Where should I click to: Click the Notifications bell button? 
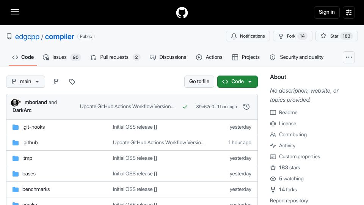click(x=248, y=36)
